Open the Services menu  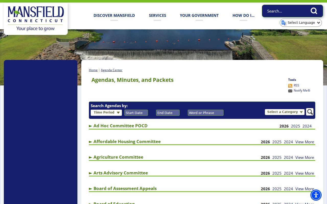point(157,16)
